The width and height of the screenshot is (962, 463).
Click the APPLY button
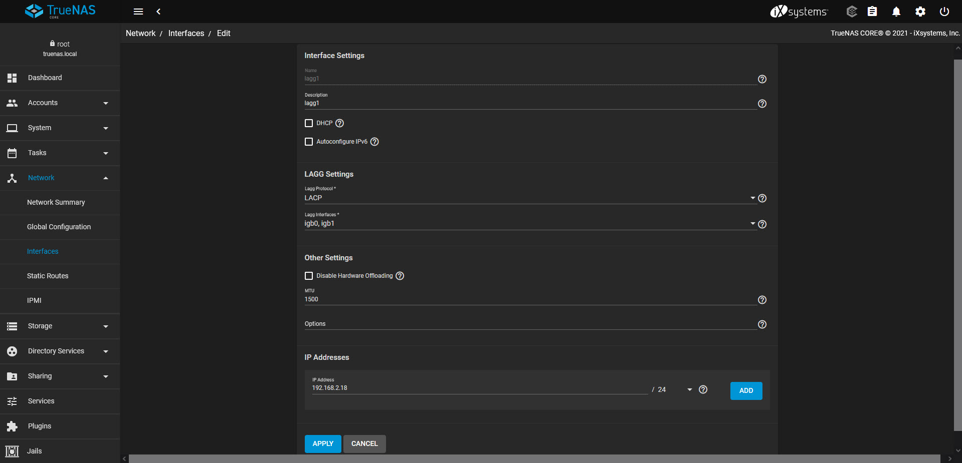pyautogui.click(x=323, y=443)
